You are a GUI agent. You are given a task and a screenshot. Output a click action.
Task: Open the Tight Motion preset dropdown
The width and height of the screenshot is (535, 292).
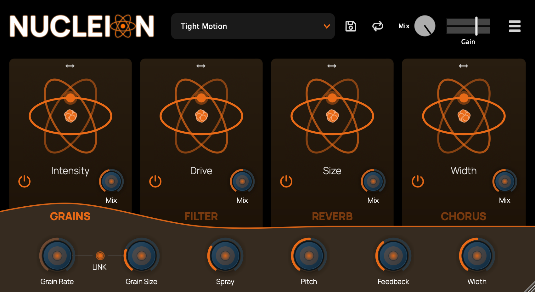pyautogui.click(x=253, y=26)
